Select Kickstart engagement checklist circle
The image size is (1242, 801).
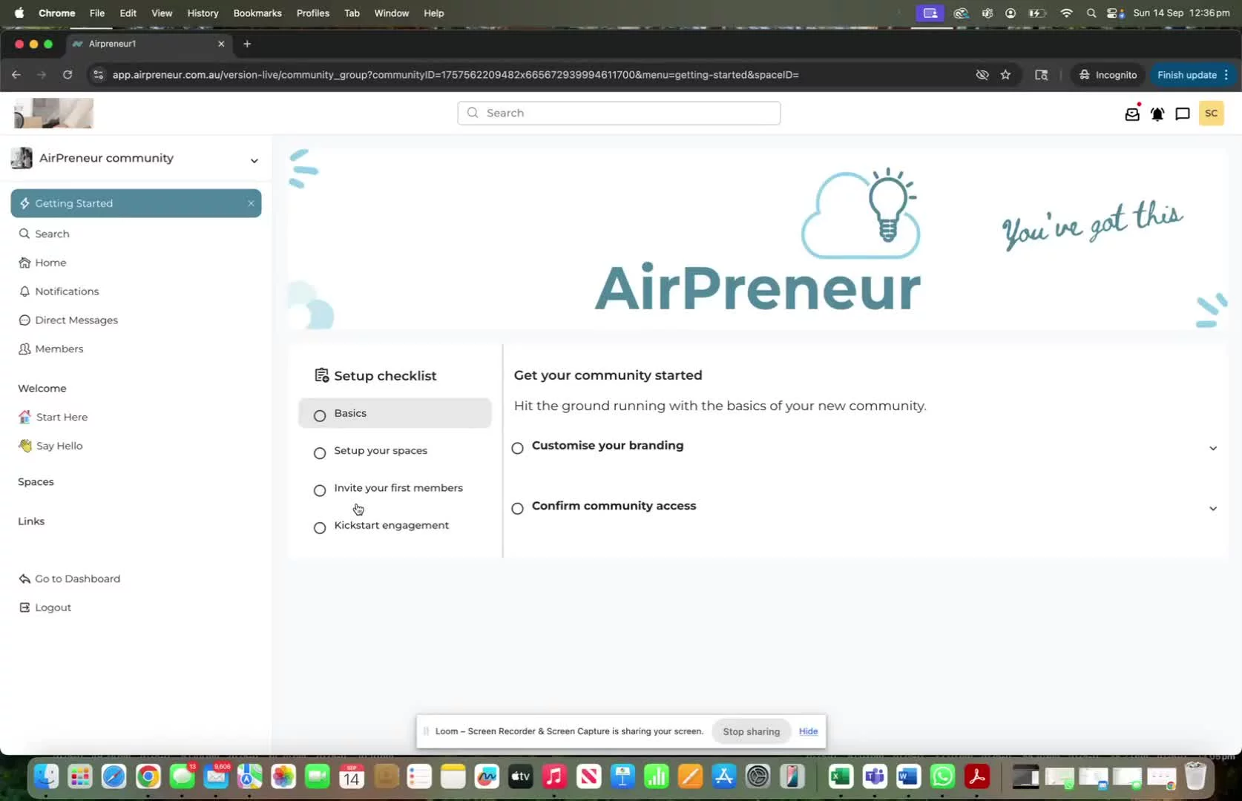(320, 528)
